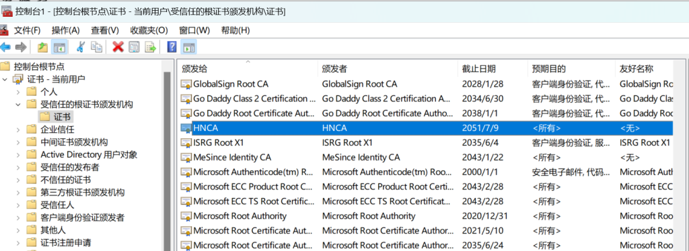Screen dimensions: 689x251
Task: Click the Cut scissors icon
Action: (x=81, y=47)
